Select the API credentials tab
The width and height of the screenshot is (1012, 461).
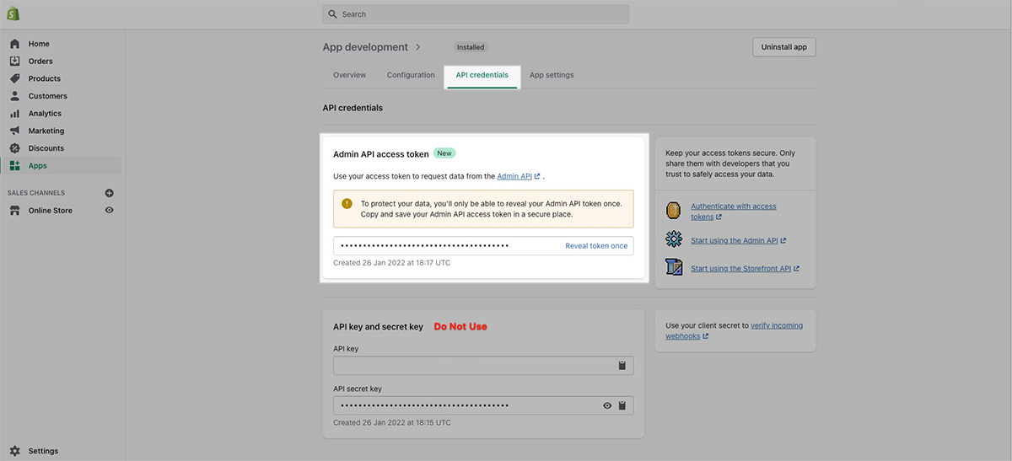click(x=482, y=75)
